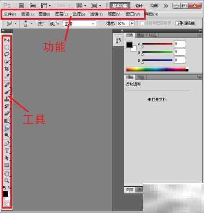
Task: Open the 文件(F) menu
Action: click(x=10, y=14)
